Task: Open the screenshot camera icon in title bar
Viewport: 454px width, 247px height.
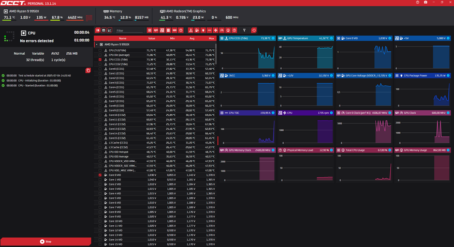Action: pos(425,3)
